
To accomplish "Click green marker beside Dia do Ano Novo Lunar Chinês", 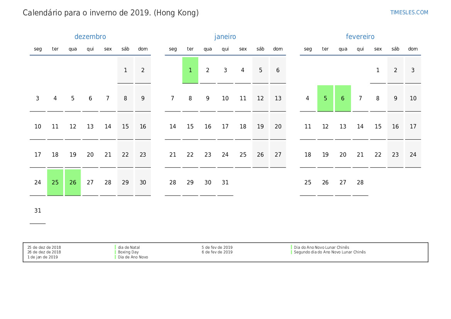I will coord(291,248).
